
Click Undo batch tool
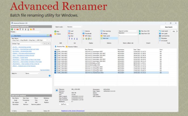(x=164, y=31)
